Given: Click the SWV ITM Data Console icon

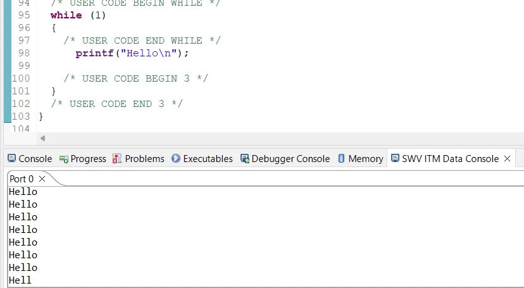Looking at the screenshot, I should [x=395, y=158].
